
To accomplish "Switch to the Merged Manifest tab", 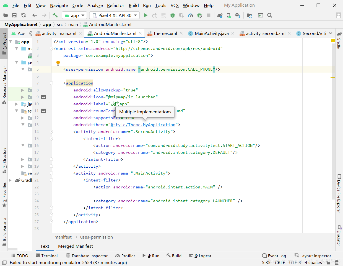I will [75, 246].
